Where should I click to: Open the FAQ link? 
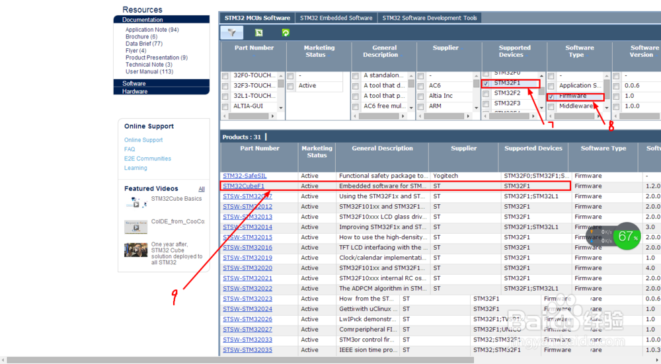130,149
